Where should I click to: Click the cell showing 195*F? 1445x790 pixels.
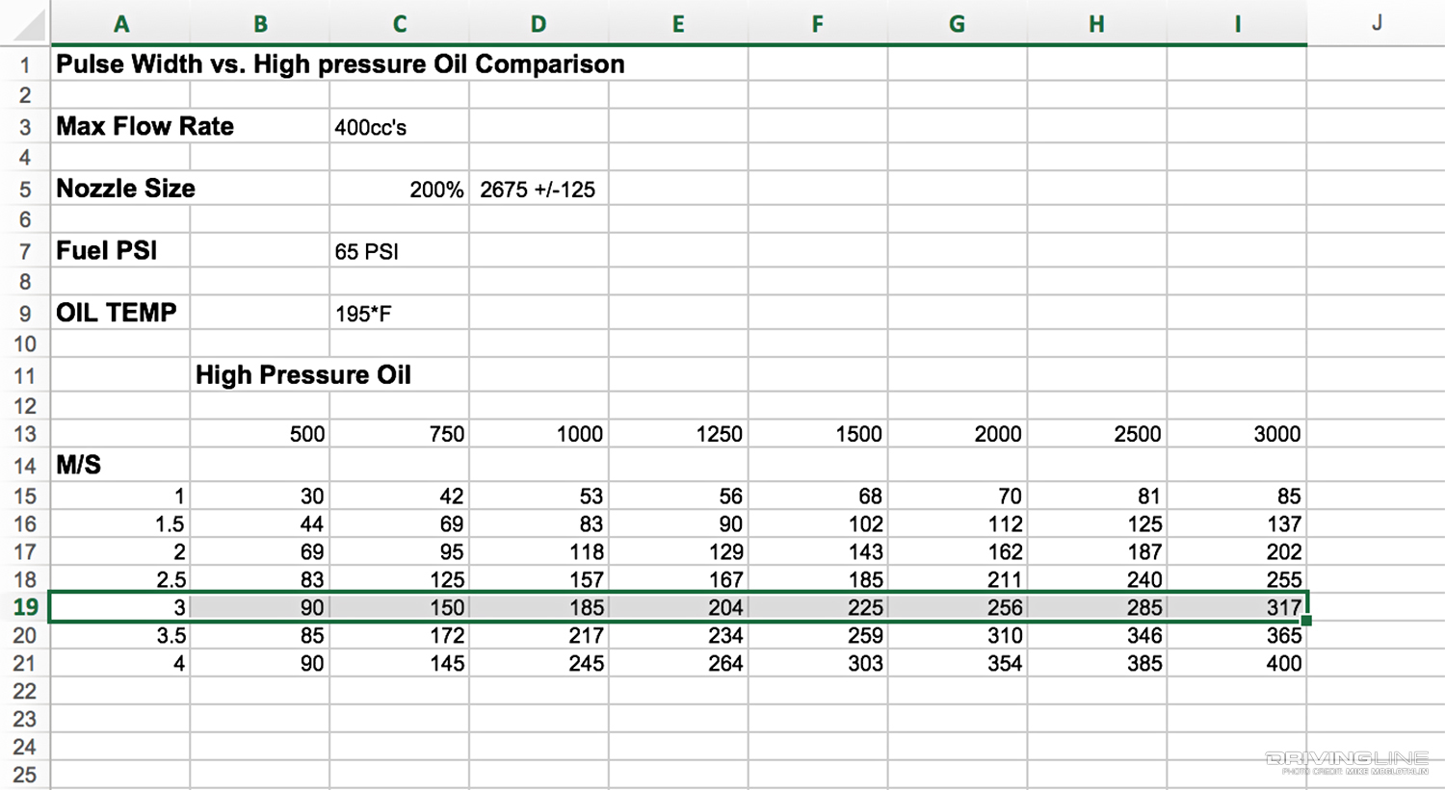point(398,313)
